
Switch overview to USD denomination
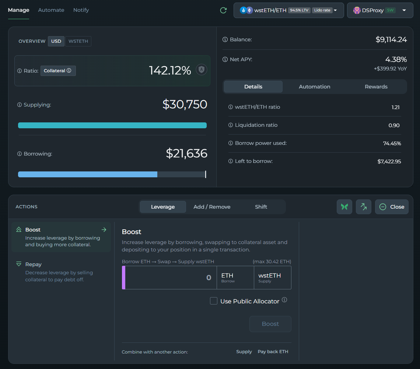pyautogui.click(x=56, y=41)
